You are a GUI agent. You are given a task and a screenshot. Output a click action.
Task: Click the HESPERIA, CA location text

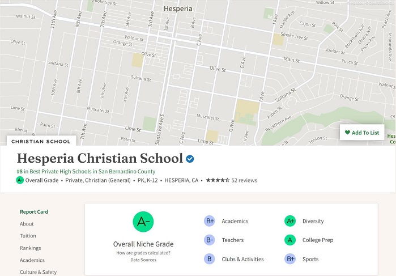[x=181, y=180]
